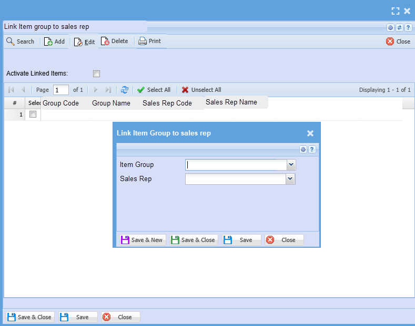Click the Delete toolbar icon
Screen dimensions: 415x326
pos(105,41)
